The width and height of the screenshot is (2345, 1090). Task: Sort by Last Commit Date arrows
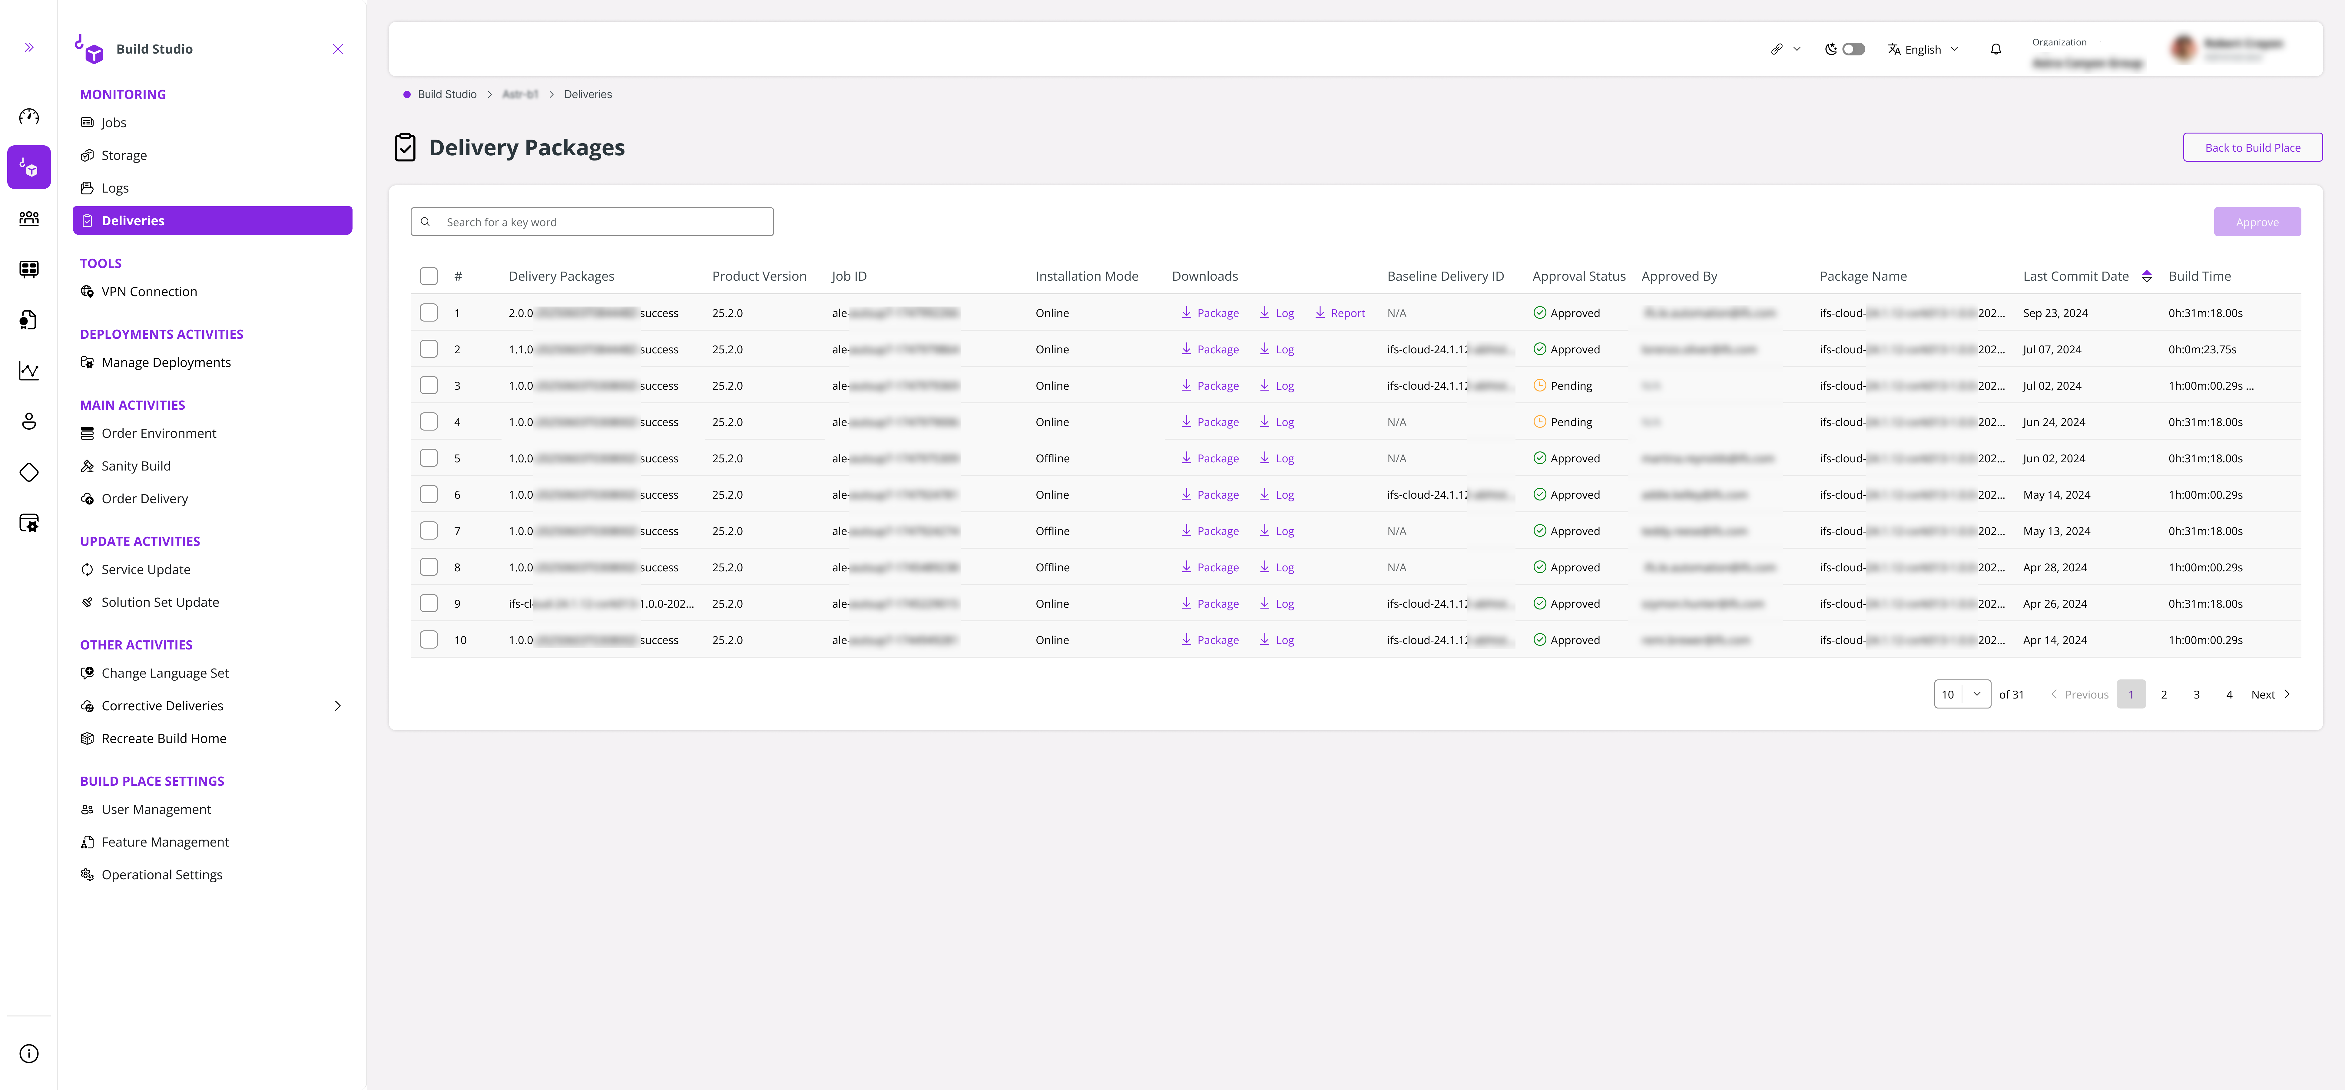[x=2147, y=277]
